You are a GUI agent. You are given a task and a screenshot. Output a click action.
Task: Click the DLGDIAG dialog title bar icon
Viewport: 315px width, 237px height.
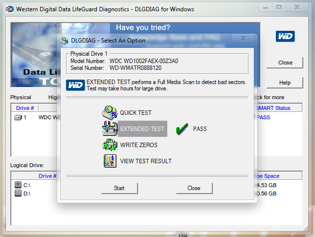(65, 41)
